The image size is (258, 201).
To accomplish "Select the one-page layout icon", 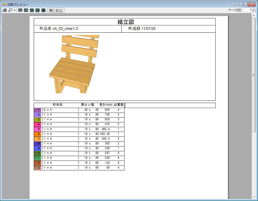I will [20, 10].
